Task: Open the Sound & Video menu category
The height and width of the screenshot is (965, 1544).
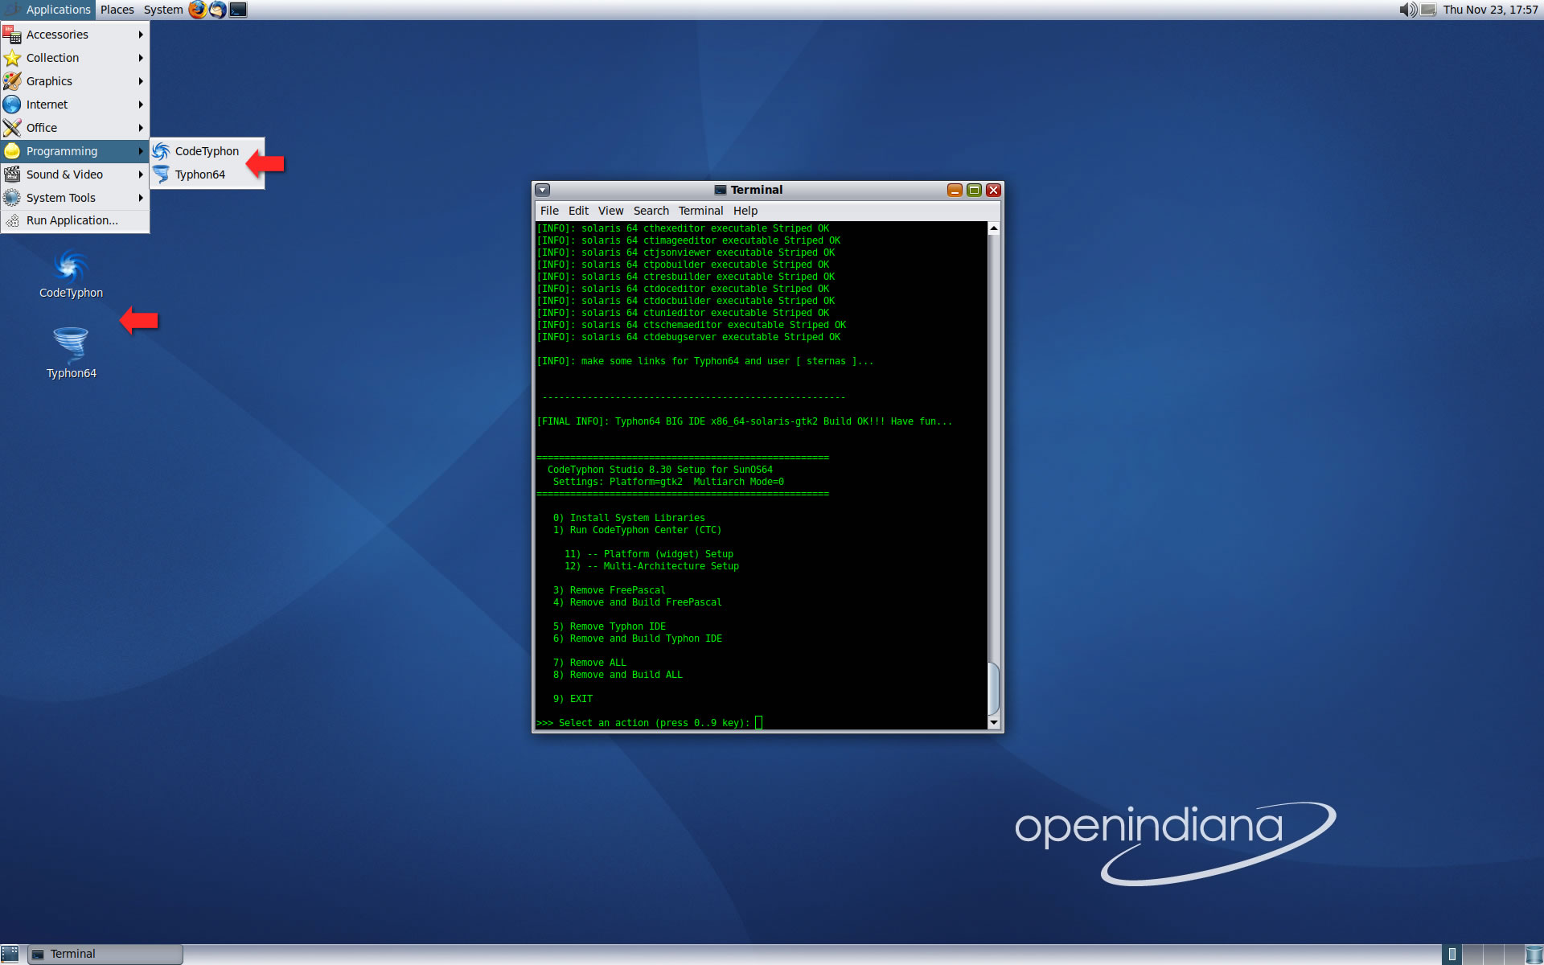Action: (x=75, y=175)
